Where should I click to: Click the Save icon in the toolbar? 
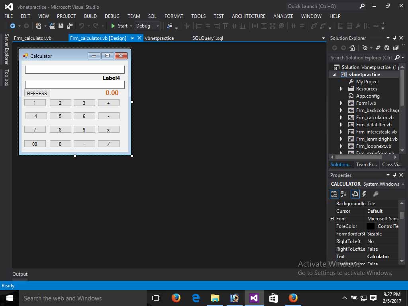pos(61,25)
